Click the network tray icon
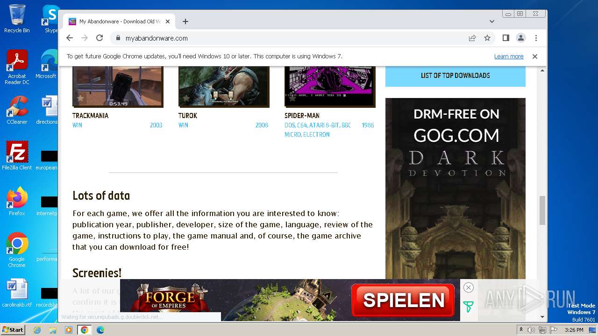 click(x=542, y=330)
